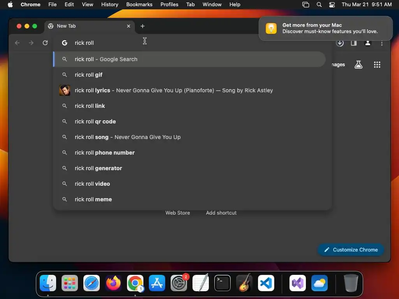This screenshot has width=399, height=299.
Task: Open System Settings from the dock
Action: click(178, 283)
